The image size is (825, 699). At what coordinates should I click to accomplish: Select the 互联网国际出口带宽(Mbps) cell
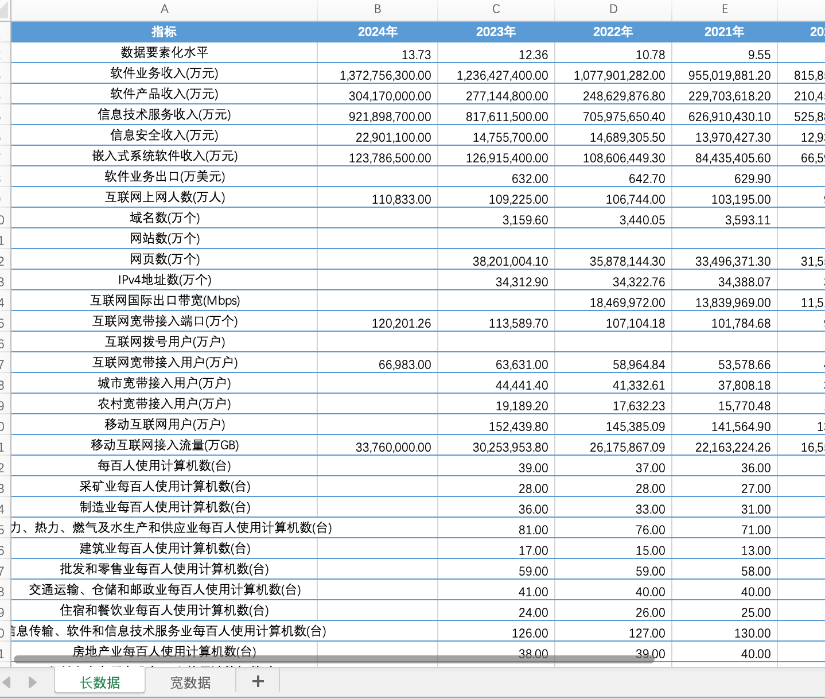click(x=164, y=301)
